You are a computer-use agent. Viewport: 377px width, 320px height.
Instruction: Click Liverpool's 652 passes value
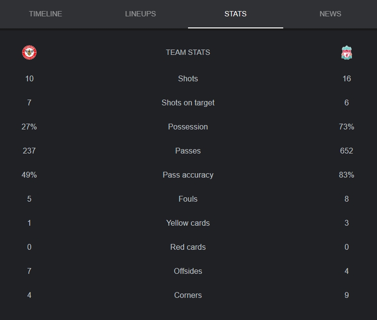[x=346, y=151]
